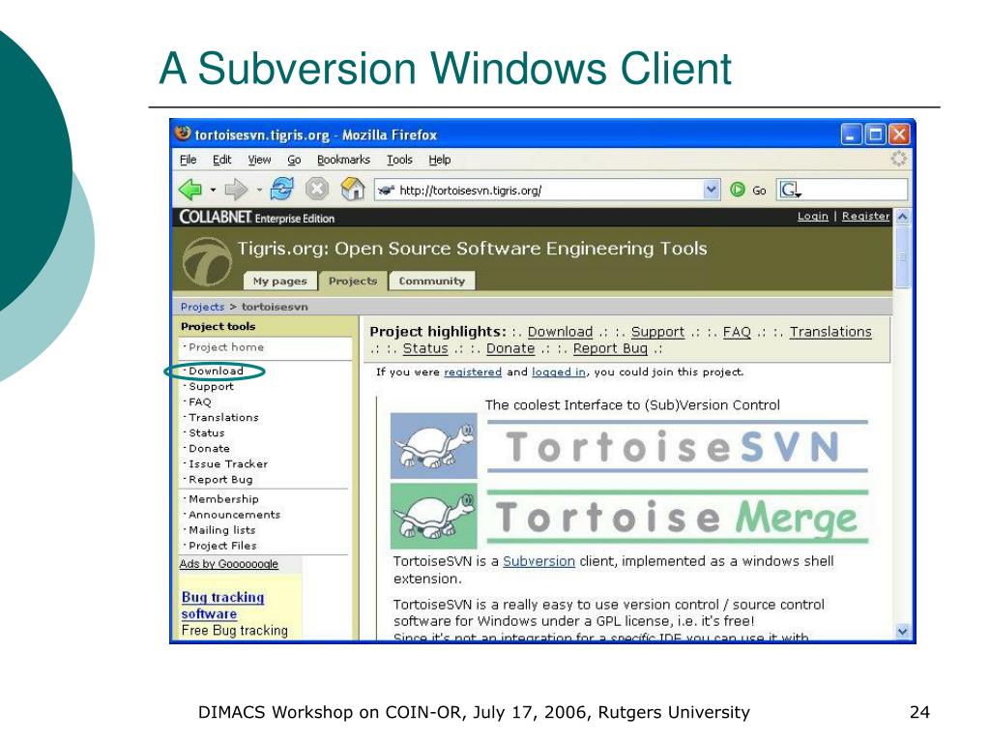Click the Ads by Goooooogle link
990x743 pixels.
[x=228, y=564]
